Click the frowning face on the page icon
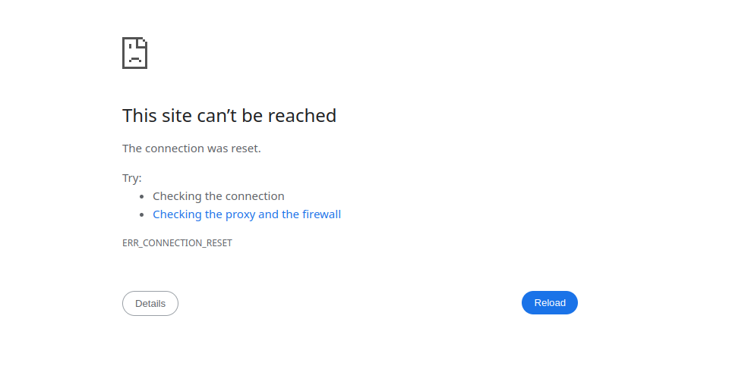Screen dimensions: 748x372 coord(134,56)
